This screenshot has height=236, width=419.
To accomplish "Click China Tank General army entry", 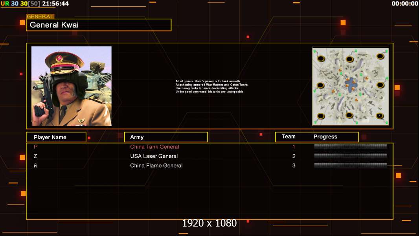I will [x=154, y=147].
